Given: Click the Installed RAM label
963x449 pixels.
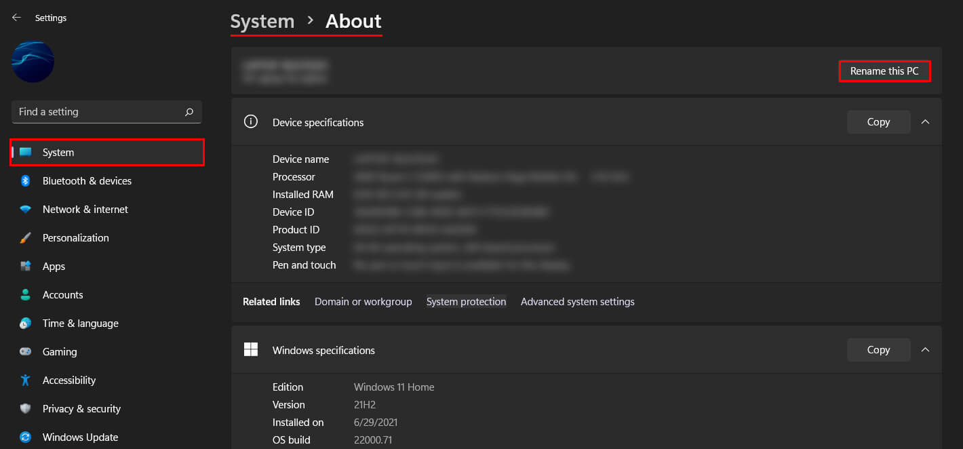Looking at the screenshot, I should point(303,195).
